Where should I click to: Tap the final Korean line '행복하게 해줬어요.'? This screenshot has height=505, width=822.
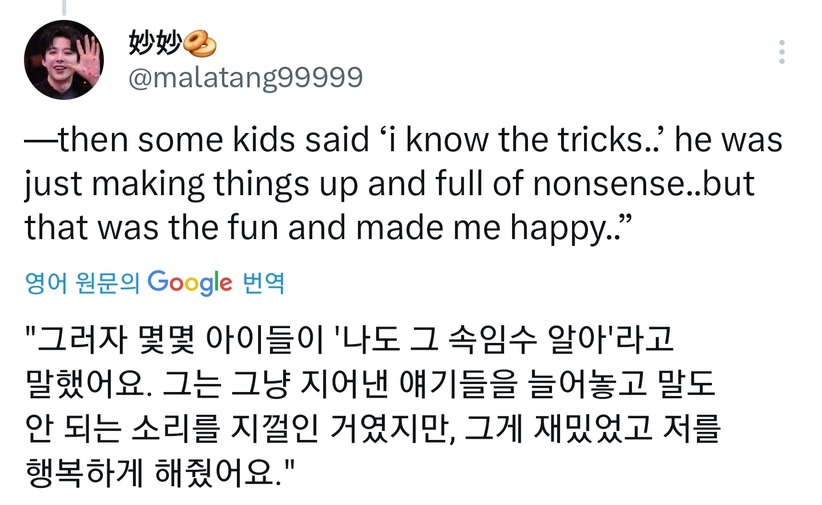160,472
